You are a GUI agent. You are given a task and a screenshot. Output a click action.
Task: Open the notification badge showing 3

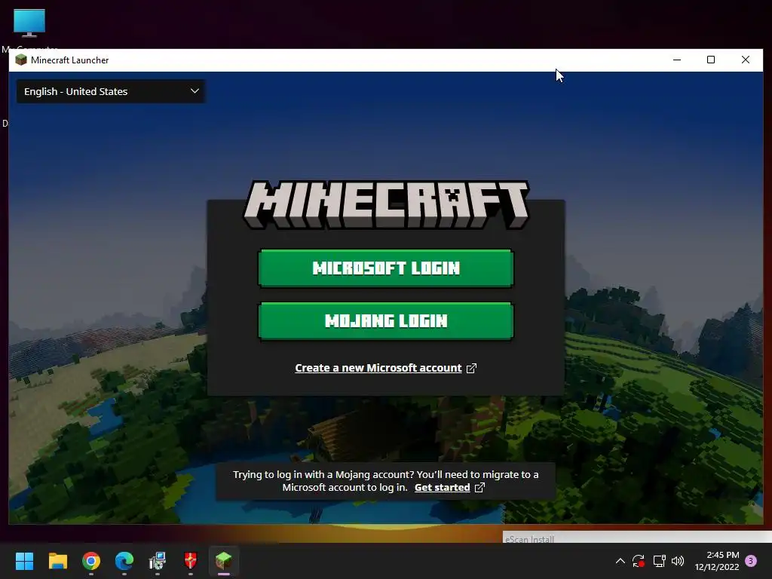(x=751, y=561)
